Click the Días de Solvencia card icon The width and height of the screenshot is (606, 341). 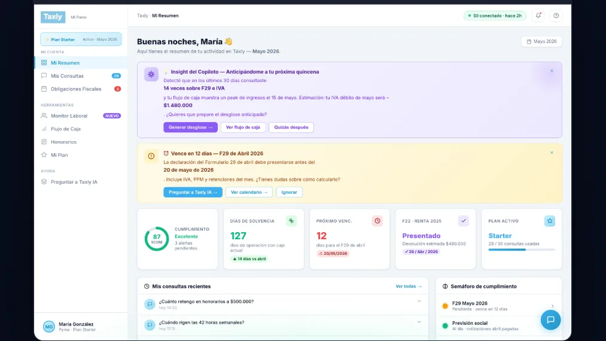tap(291, 221)
